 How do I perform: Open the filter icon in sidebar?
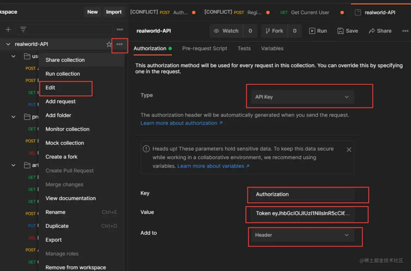[23, 29]
